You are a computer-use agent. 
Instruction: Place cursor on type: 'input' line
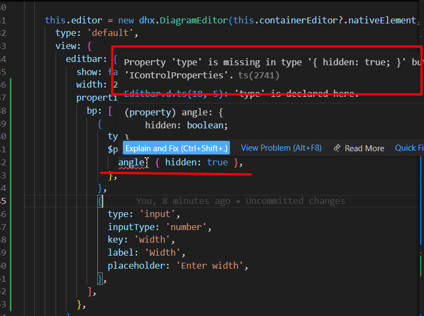(x=143, y=214)
